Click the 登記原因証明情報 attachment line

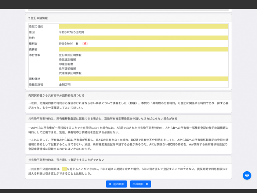tap(70, 55)
